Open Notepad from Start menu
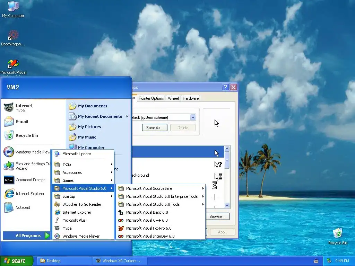 (x=27, y=207)
